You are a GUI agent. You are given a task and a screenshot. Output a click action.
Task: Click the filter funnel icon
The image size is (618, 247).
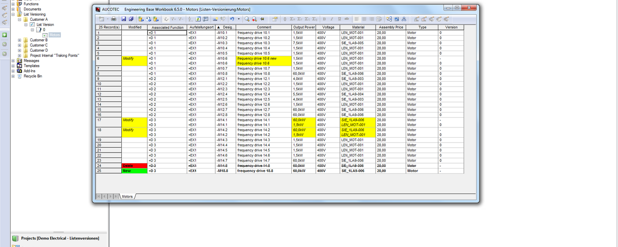[x=166, y=19]
